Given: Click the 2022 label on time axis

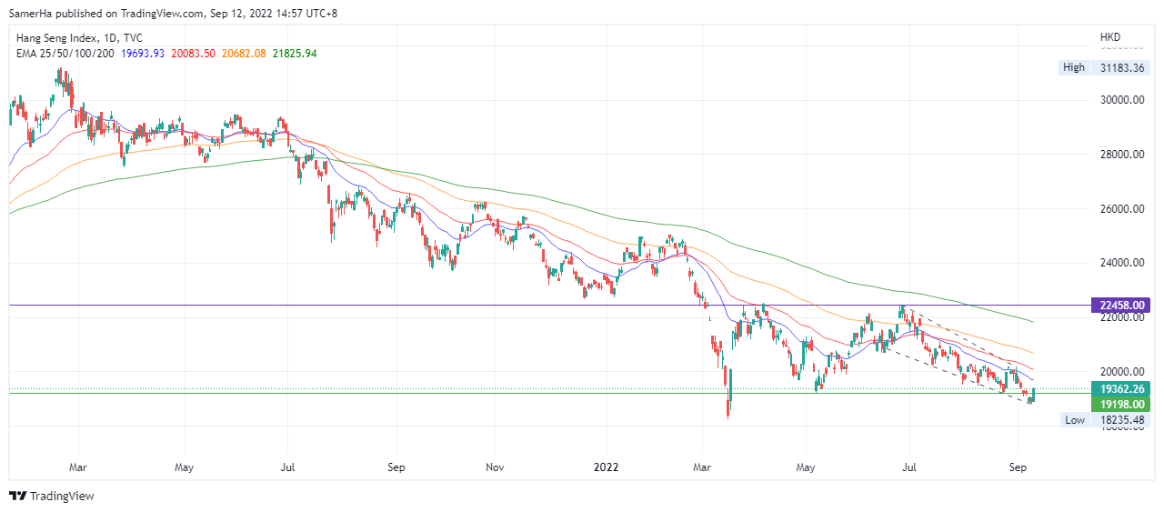Looking at the screenshot, I should coord(606,467).
